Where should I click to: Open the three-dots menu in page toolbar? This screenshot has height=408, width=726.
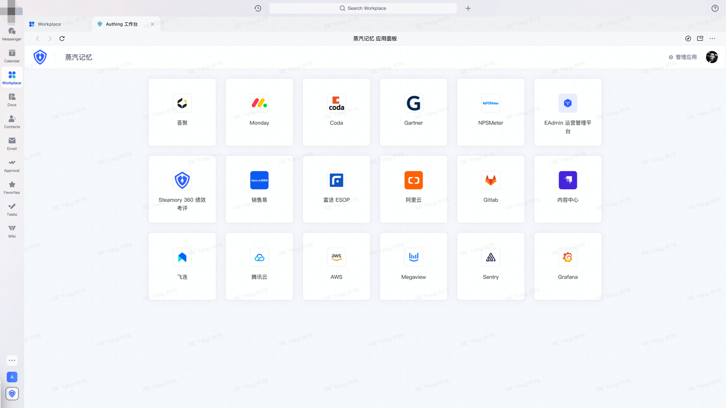click(x=712, y=39)
